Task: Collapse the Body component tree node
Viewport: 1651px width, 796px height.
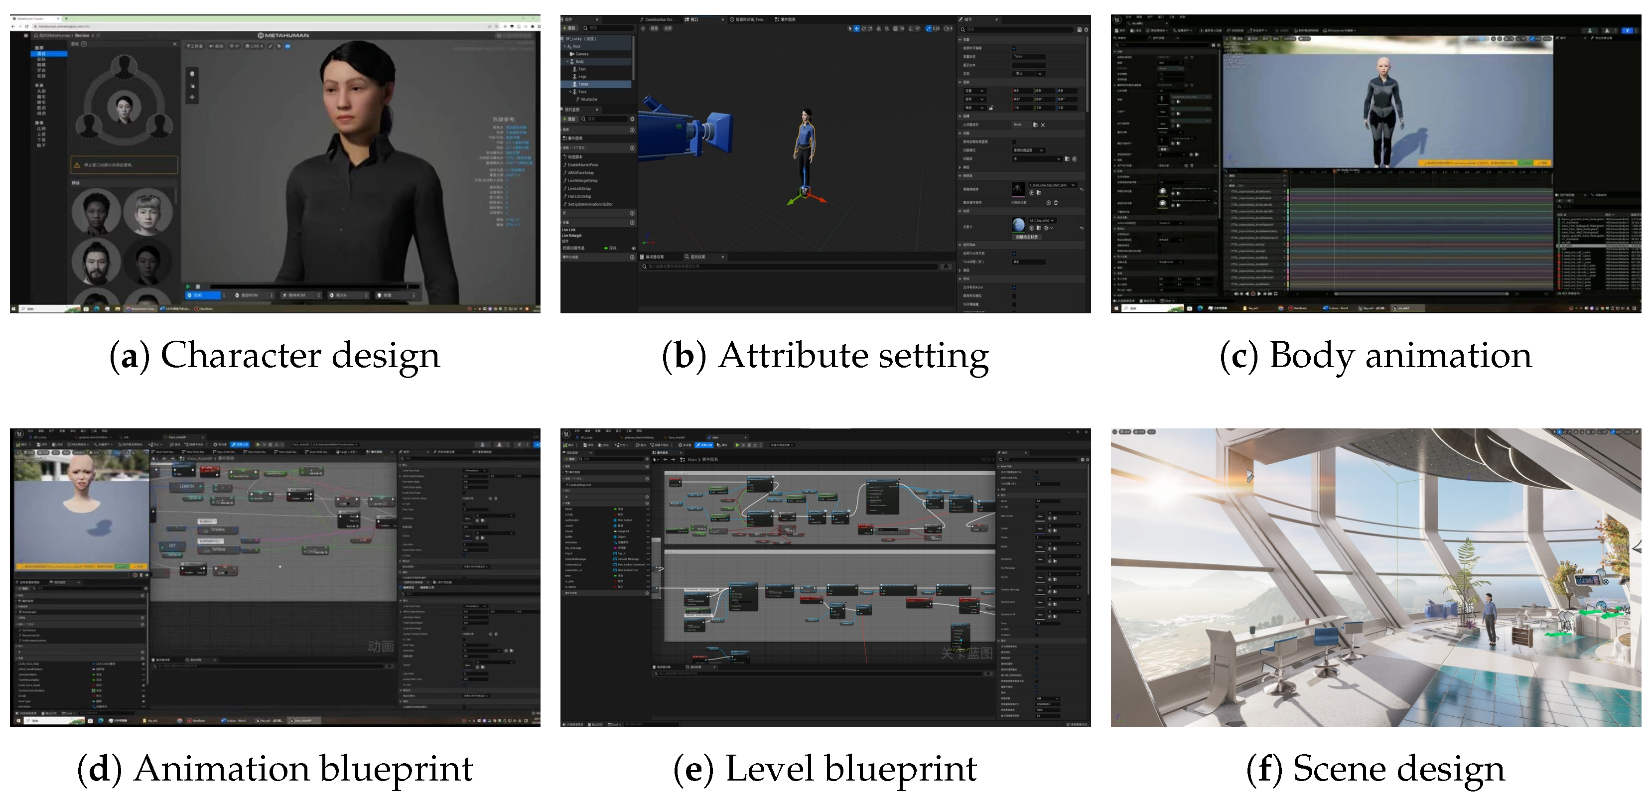Action: point(568,62)
